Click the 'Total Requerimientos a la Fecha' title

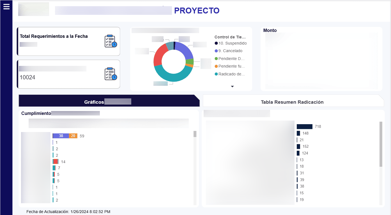(54, 36)
